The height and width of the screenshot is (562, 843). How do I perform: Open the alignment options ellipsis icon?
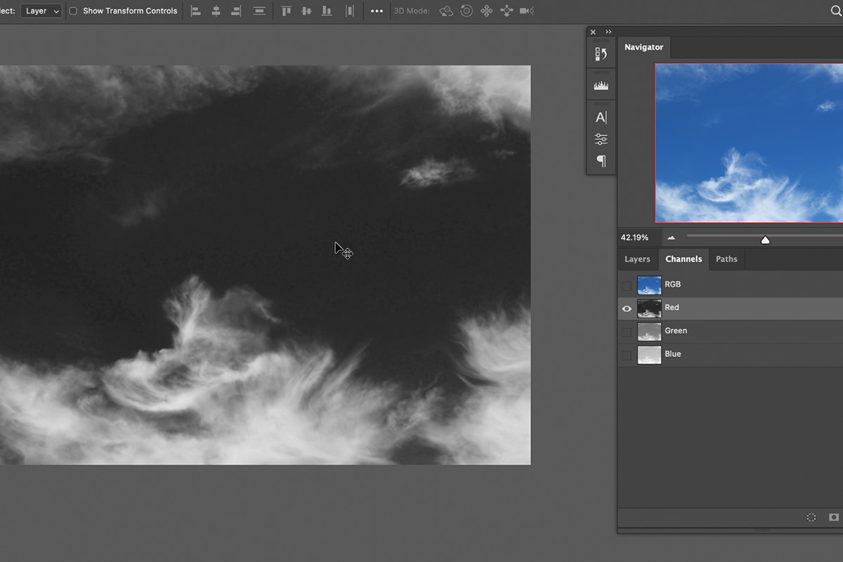pos(377,11)
